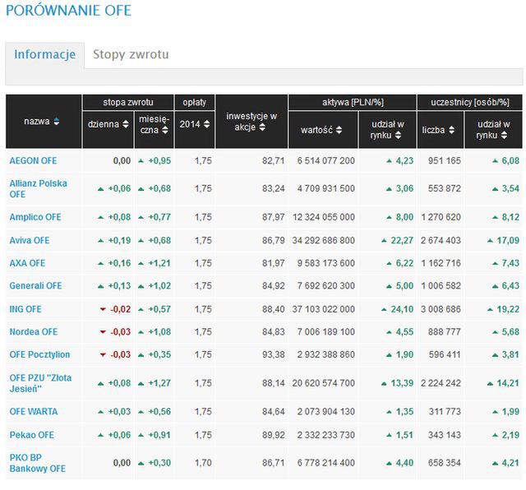Sort by aktywa udział w rynku arrows
The height and width of the screenshot is (490, 526).
398,136
